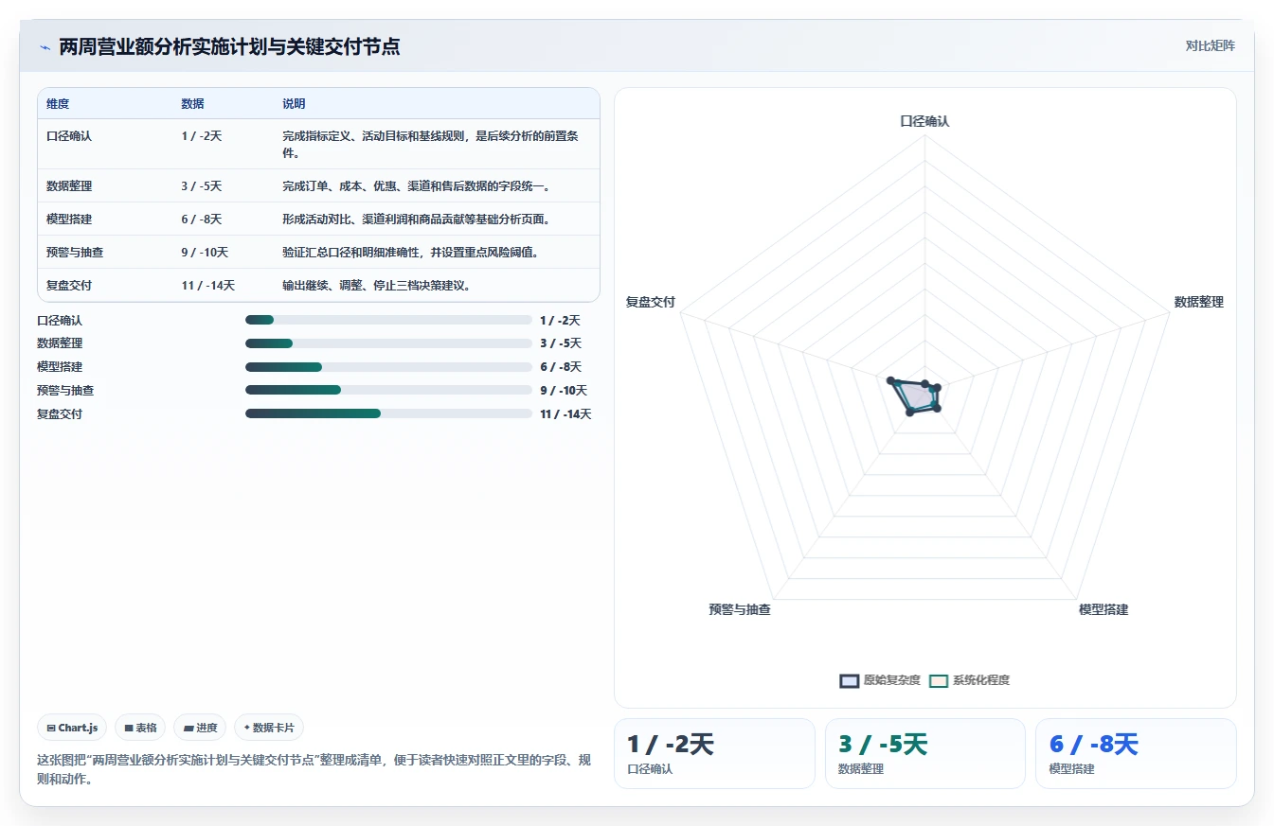Click the 数据整理 progress bar
The width and height of the screenshot is (1274, 826).
click(388, 343)
